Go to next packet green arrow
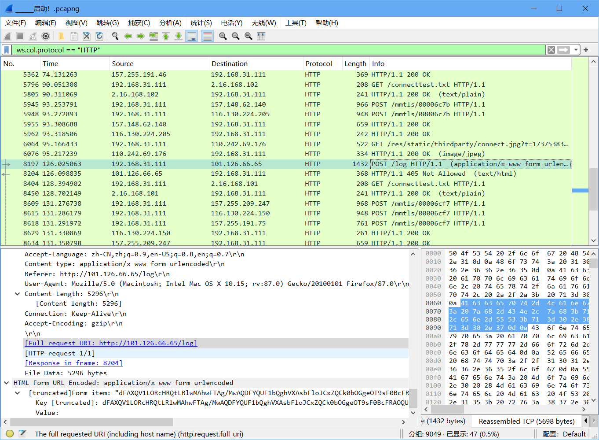Screen dimensions: 599x440 click(141, 36)
